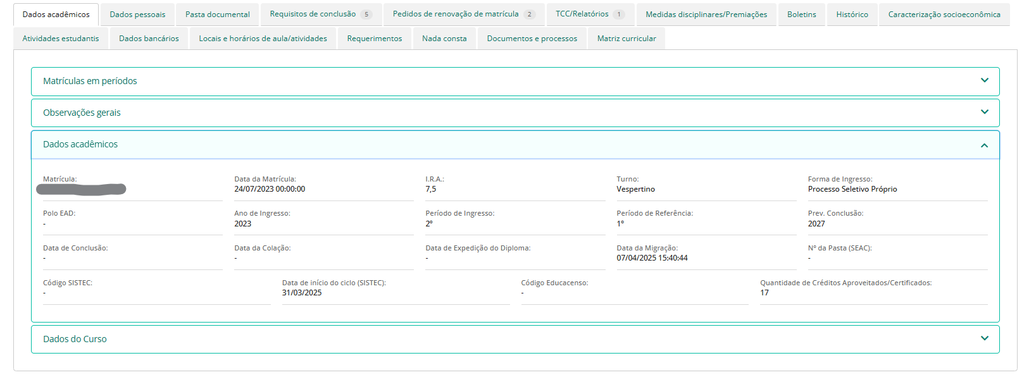Expand the Observações gerais chevron arrow
Image resolution: width=1029 pixels, height=382 pixels.
[984, 113]
